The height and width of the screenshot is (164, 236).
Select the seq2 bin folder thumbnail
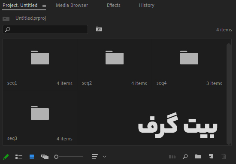(x=115, y=58)
